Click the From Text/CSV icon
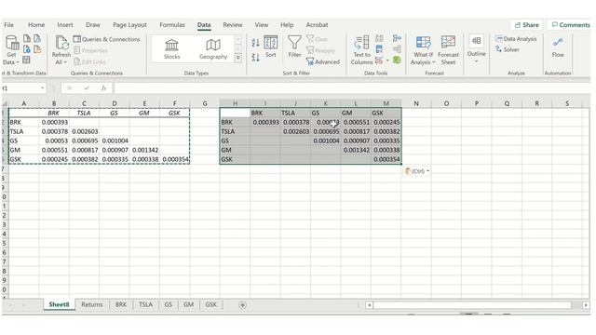Screen dimensions: 596x335 [27, 38]
